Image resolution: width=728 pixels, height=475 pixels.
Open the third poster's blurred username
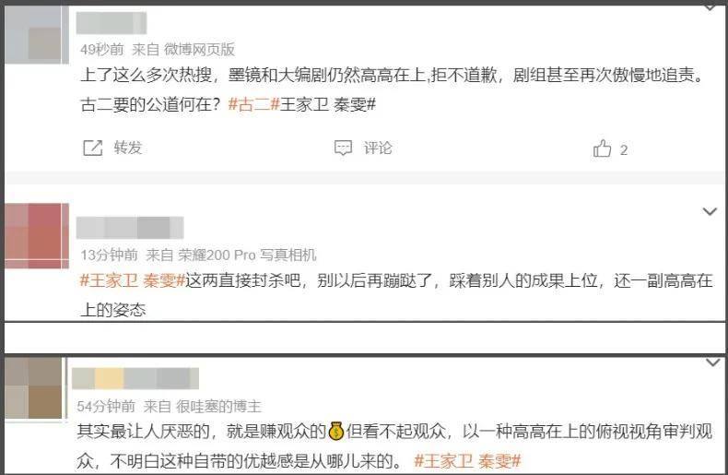[135, 378]
